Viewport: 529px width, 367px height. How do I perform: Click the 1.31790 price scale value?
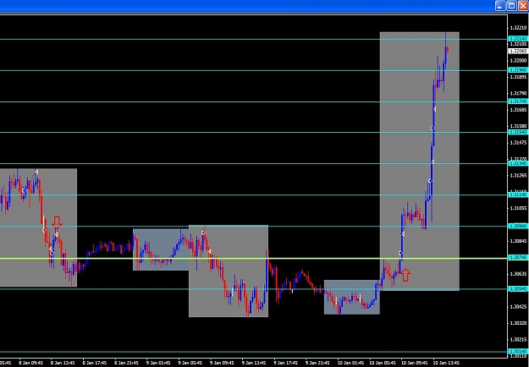pyautogui.click(x=519, y=93)
